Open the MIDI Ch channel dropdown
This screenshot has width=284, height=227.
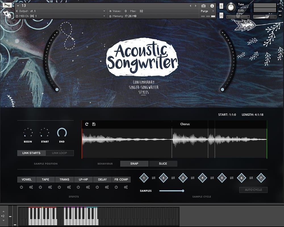tap(104, 16)
